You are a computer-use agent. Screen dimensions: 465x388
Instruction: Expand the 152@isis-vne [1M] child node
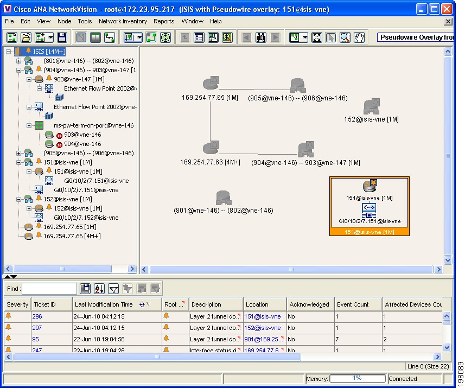[29, 208]
